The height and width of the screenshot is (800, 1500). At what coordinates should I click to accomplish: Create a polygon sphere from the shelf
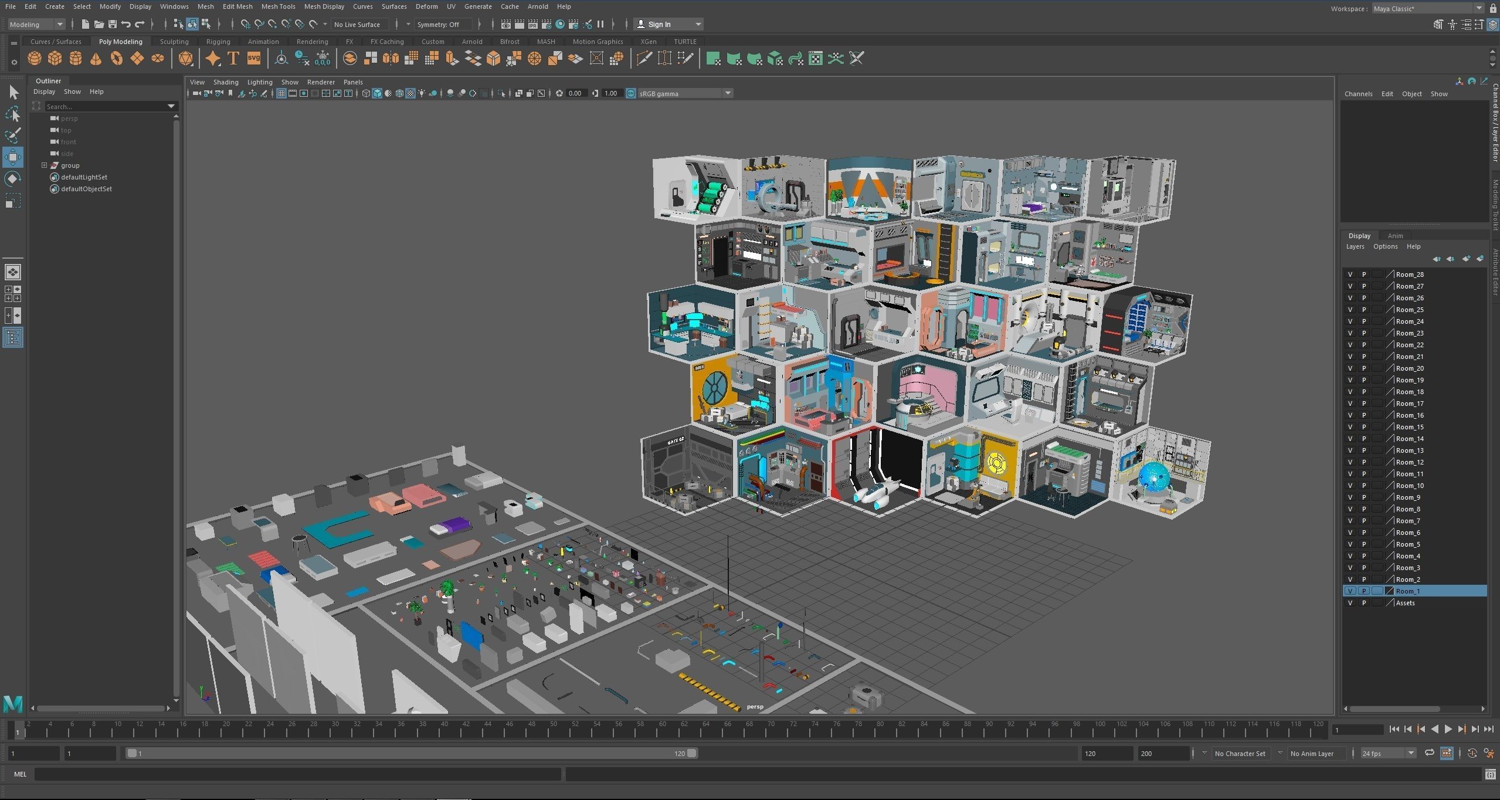pyautogui.click(x=35, y=59)
